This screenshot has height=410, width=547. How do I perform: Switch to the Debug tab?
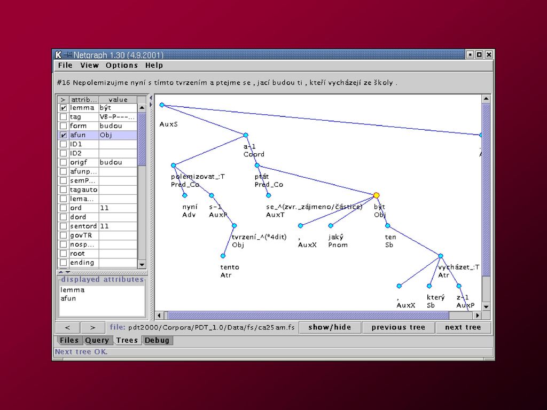tap(157, 340)
